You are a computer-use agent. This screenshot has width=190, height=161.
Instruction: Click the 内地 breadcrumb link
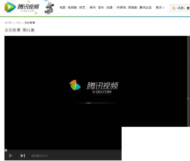[18, 23]
